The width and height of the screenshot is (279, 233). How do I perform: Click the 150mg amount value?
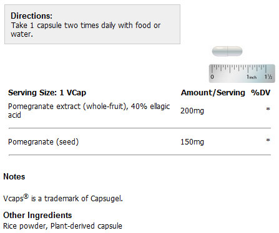[x=192, y=142]
